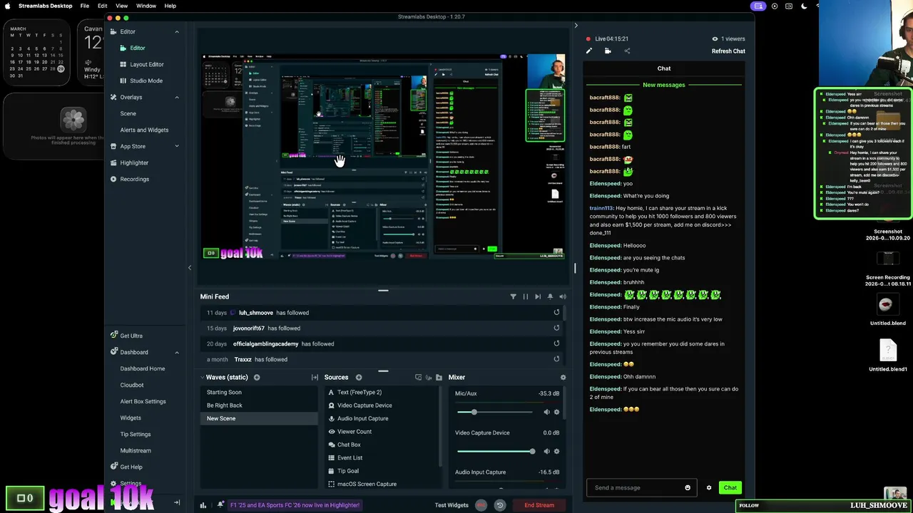Repeat the luh_shmoove follow alert
Screen dimensions: 913x513
[x=556, y=312]
